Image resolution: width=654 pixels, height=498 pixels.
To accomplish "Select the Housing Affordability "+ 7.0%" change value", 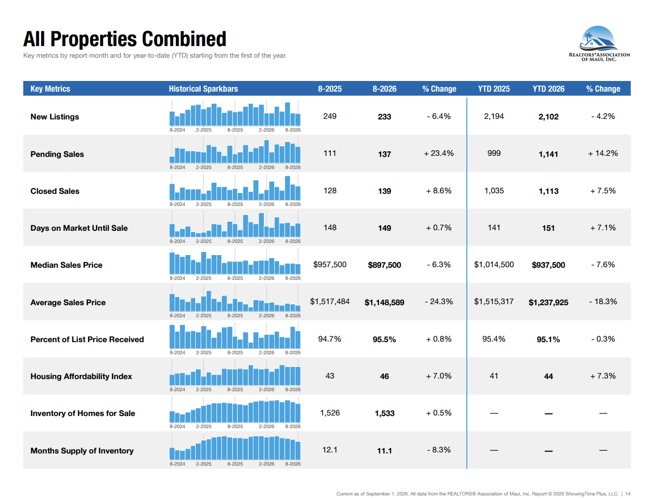I will [x=439, y=376].
